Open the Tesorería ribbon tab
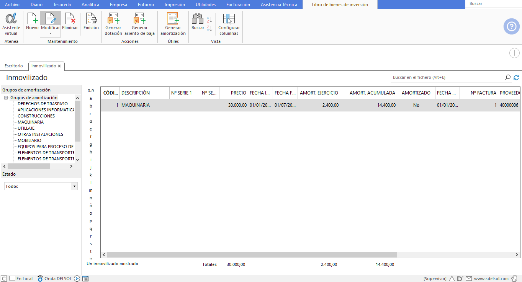Image resolution: width=522 pixels, height=282 pixels. click(x=62, y=5)
